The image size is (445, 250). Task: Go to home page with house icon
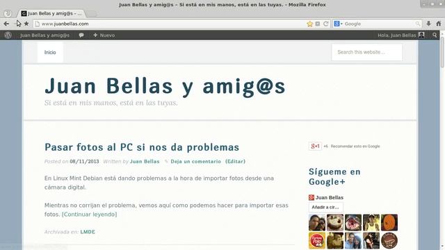[x=439, y=24]
